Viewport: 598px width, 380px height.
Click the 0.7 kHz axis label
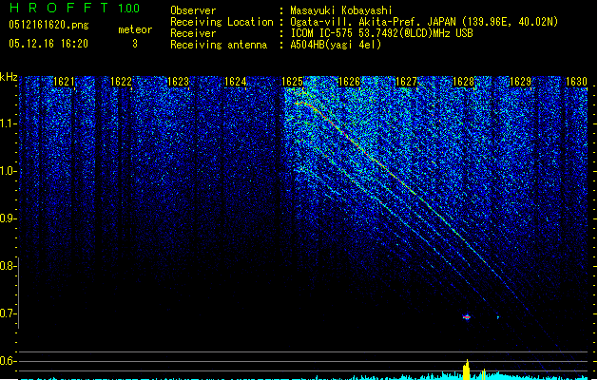[8, 313]
